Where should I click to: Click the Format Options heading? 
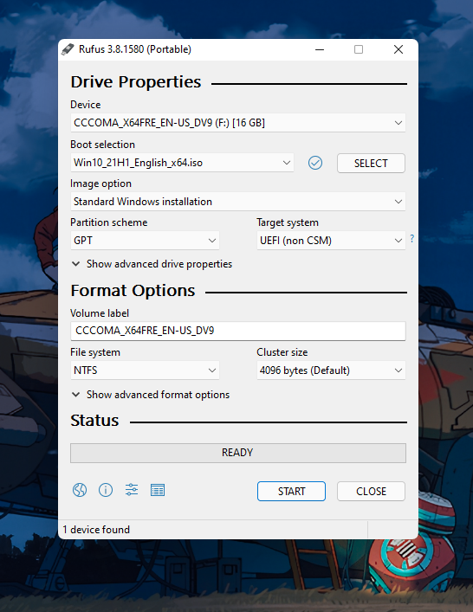[x=133, y=291]
